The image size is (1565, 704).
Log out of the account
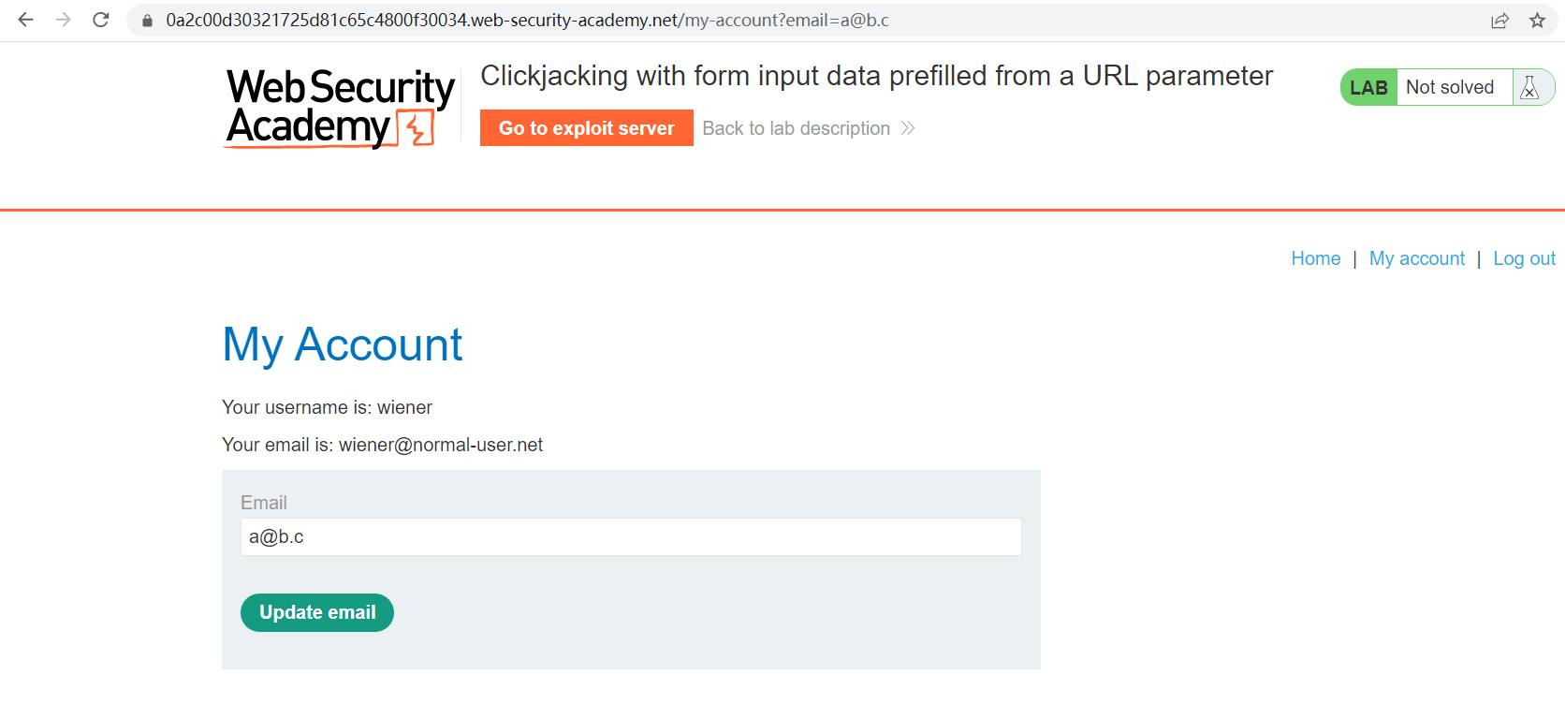[x=1524, y=258]
